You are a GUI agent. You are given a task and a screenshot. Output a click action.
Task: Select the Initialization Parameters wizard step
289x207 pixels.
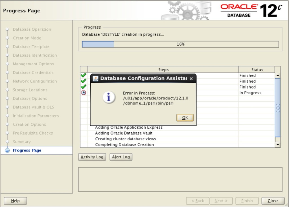click(36, 116)
